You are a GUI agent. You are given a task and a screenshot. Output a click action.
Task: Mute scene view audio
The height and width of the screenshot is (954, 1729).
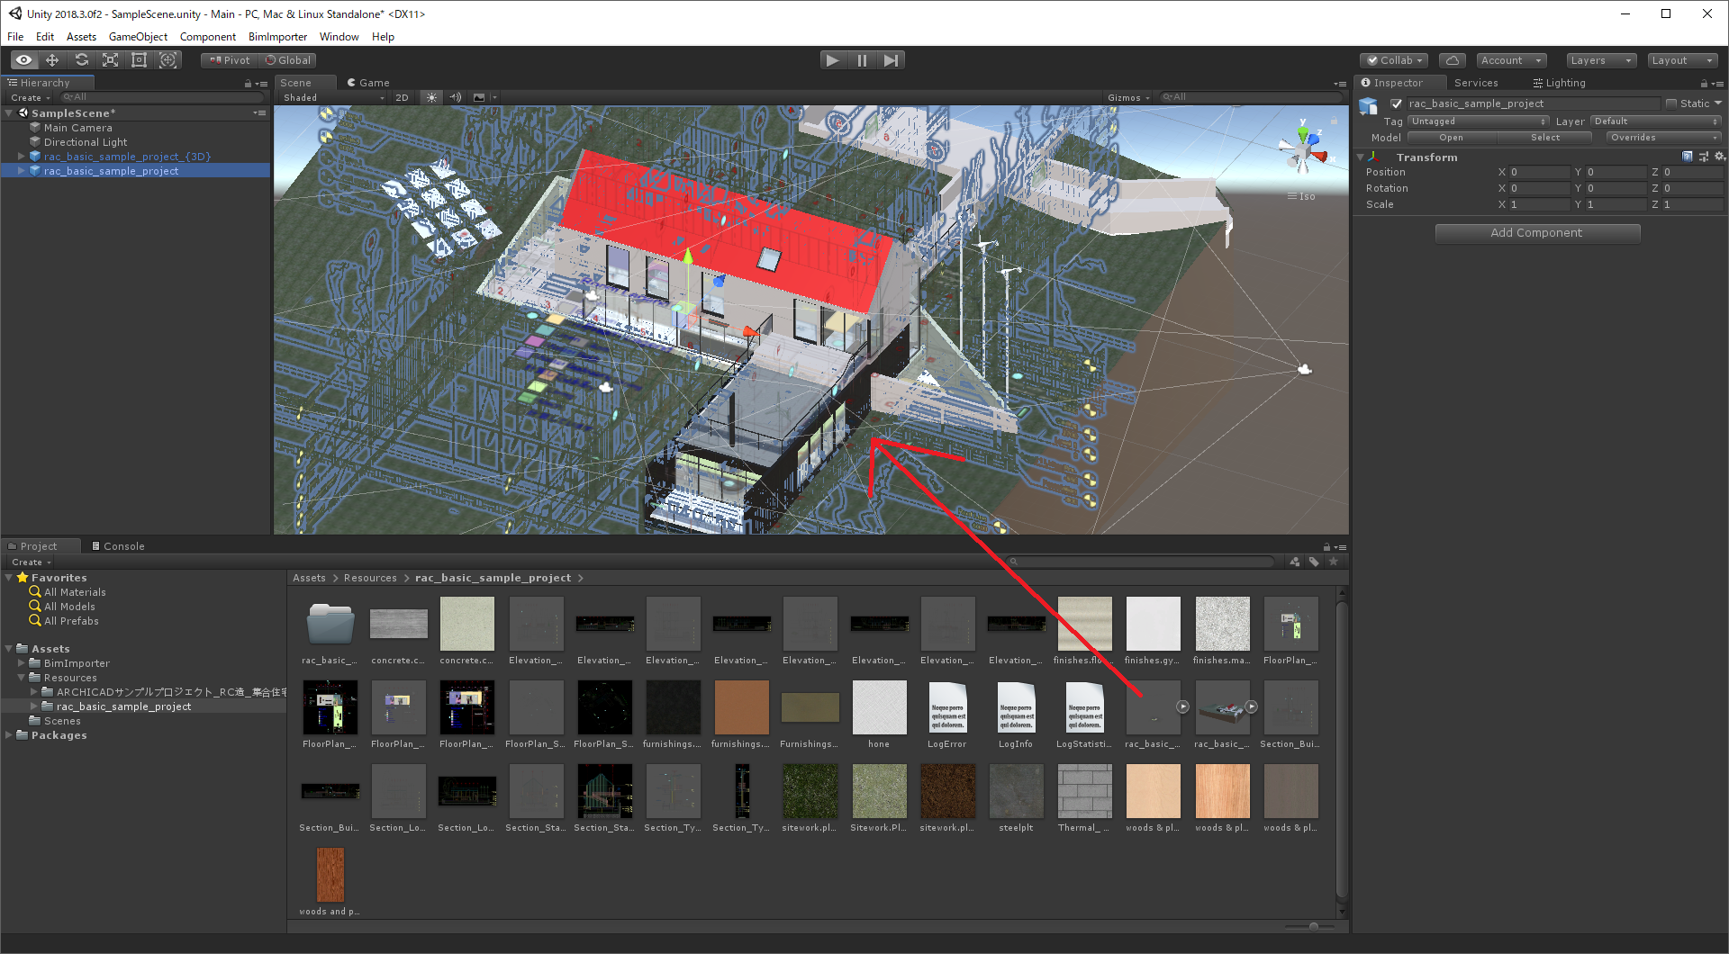[456, 97]
